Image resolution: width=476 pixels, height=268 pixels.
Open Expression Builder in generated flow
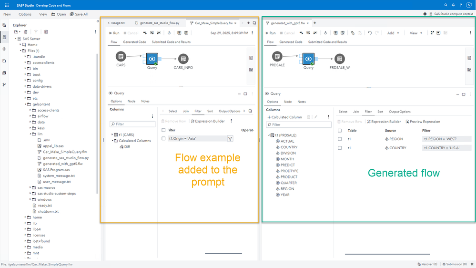(384, 122)
